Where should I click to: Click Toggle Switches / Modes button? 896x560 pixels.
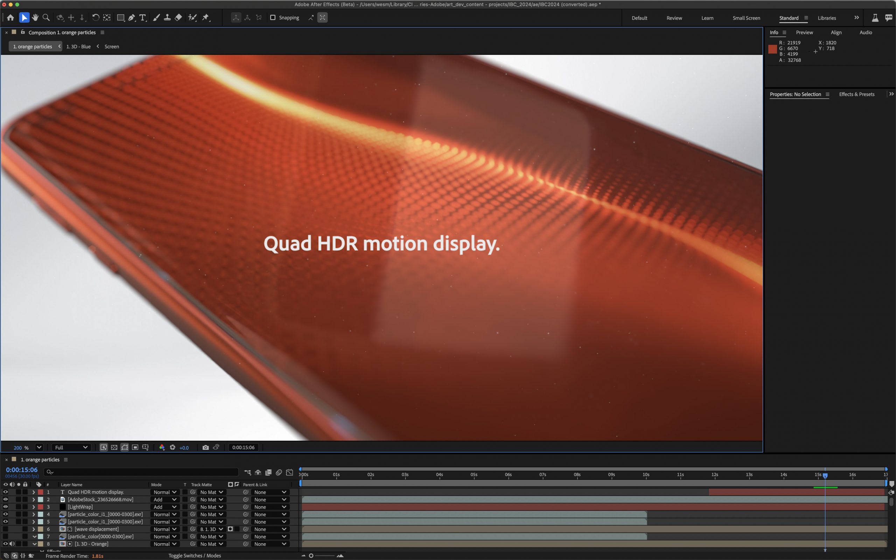(195, 555)
